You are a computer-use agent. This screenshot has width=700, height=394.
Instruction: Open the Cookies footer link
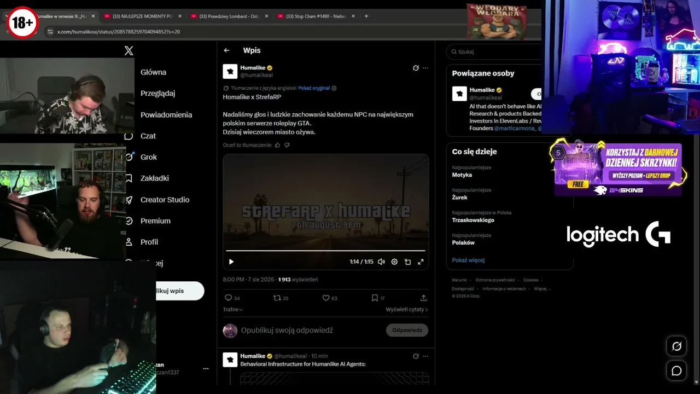point(530,280)
